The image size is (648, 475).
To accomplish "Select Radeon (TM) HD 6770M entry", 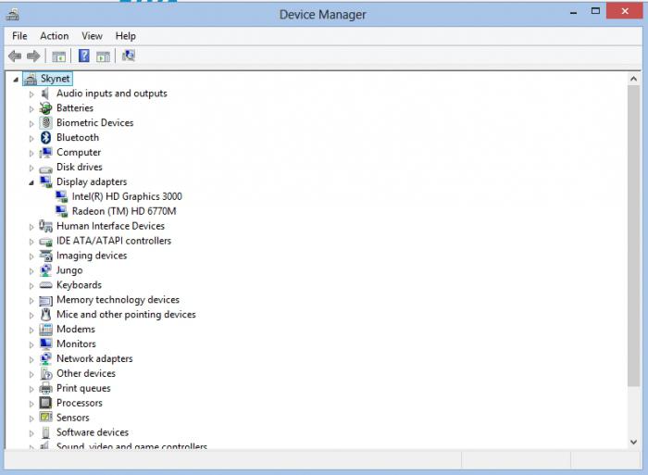I will (x=124, y=211).
